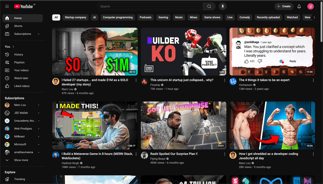Image resolution: width=323 pixels, height=184 pixels.
Task: Click the History clock icon
Action: click(x=7, y=54)
